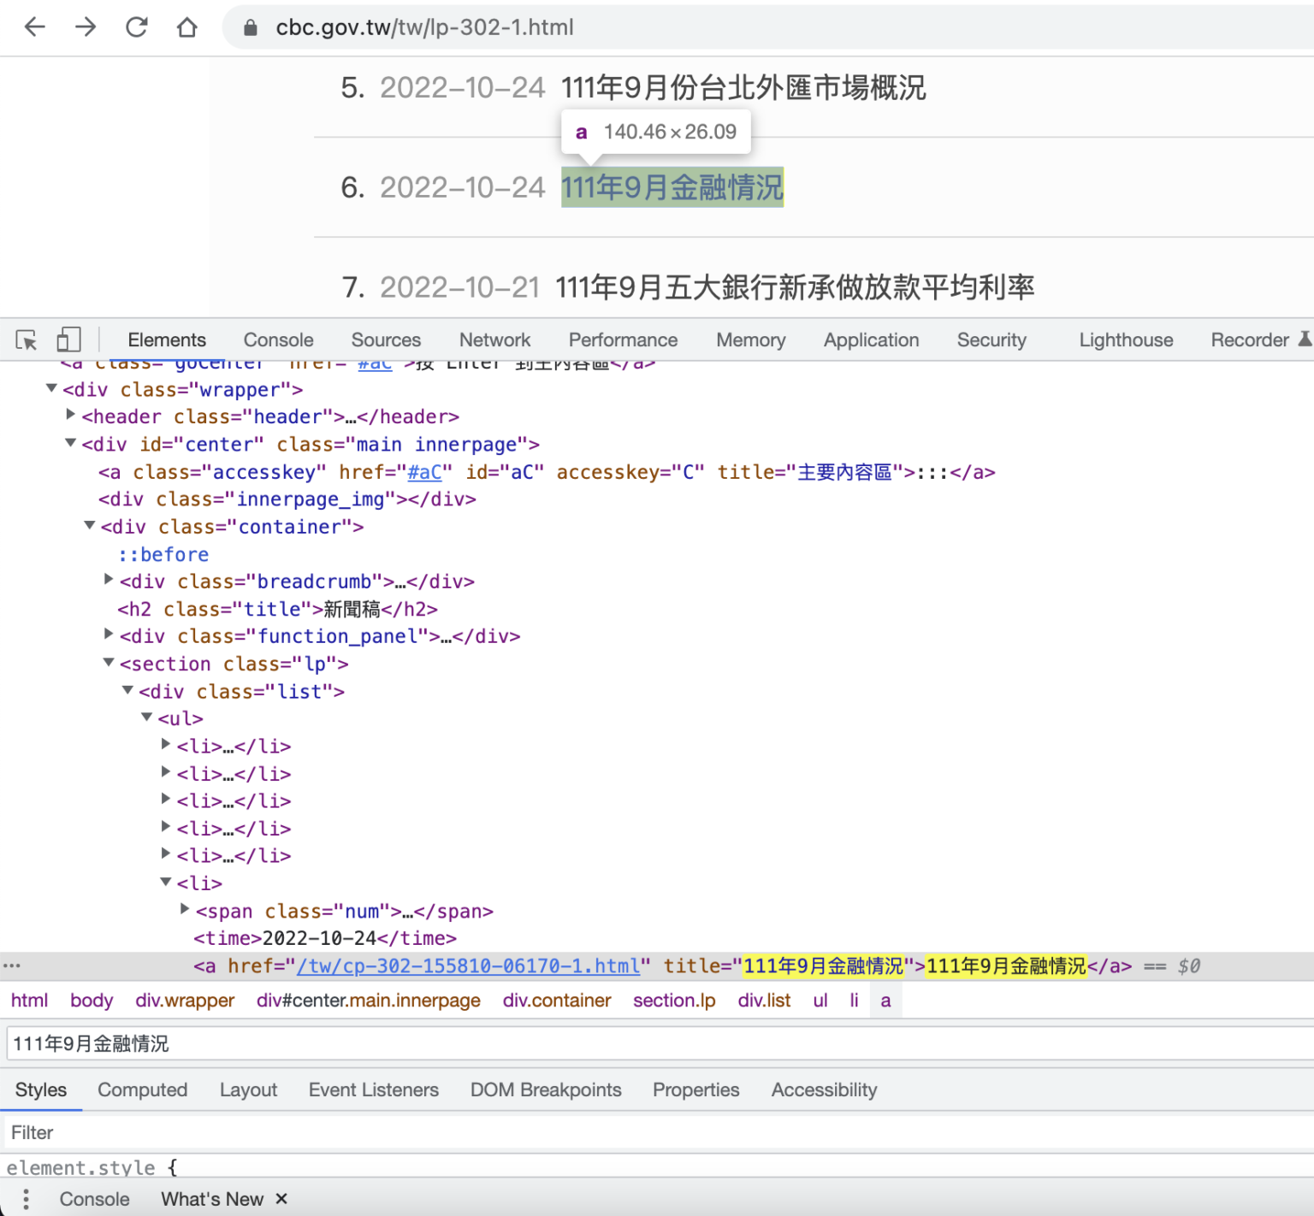
Task: Click the site lock security icon
Action: pyautogui.click(x=250, y=28)
